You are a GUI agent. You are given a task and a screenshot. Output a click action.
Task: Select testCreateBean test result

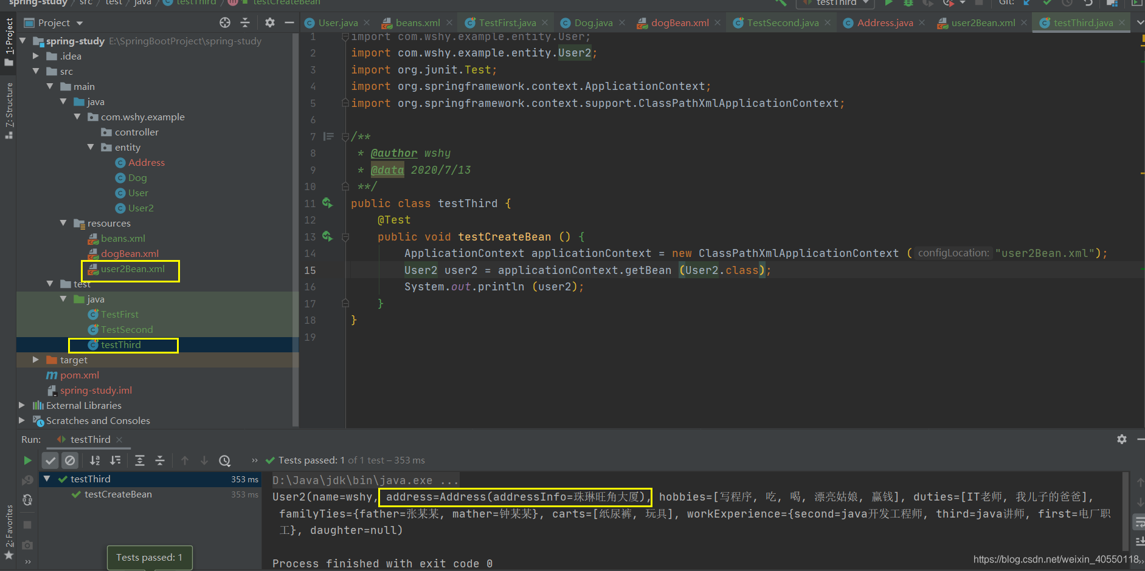(x=118, y=494)
